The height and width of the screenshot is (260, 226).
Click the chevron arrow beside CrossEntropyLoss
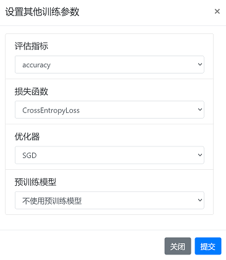[x=200, y=109]
